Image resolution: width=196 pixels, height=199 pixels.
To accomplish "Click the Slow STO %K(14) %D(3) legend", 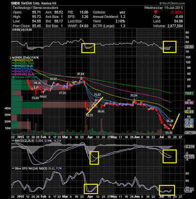I will pos(37,169).
